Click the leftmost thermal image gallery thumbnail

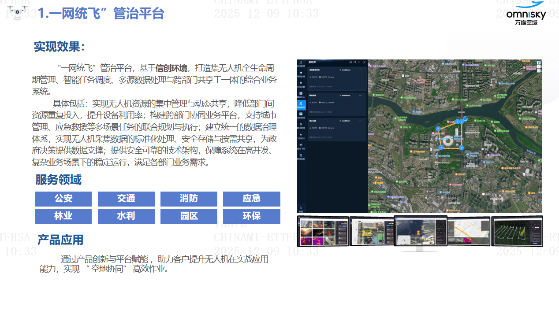pyautogui.click(x=323, y=231)
